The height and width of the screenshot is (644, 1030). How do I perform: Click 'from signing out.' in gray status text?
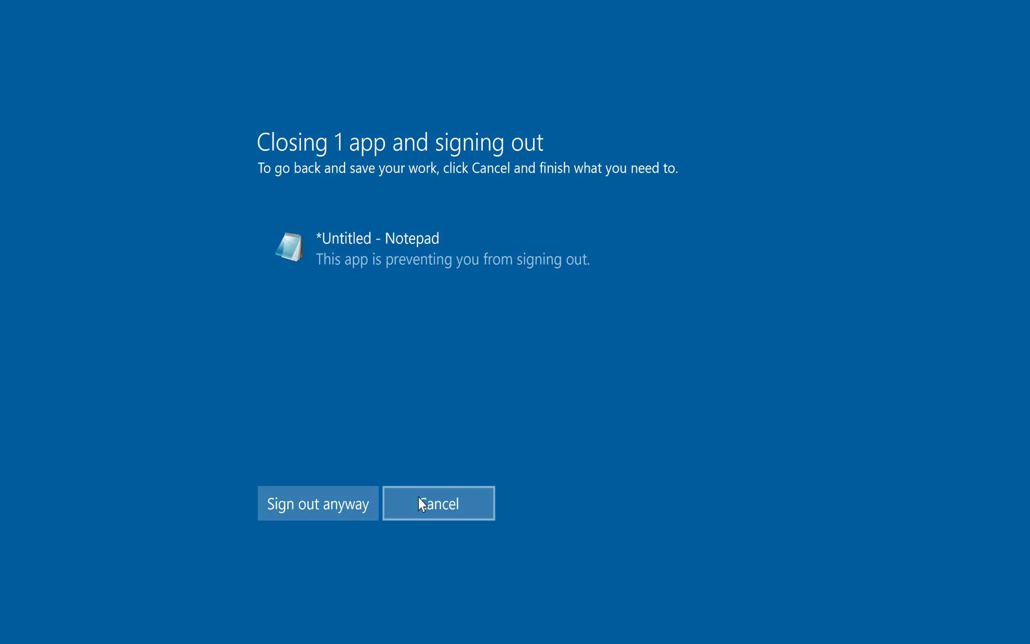(x=536, y=259)
